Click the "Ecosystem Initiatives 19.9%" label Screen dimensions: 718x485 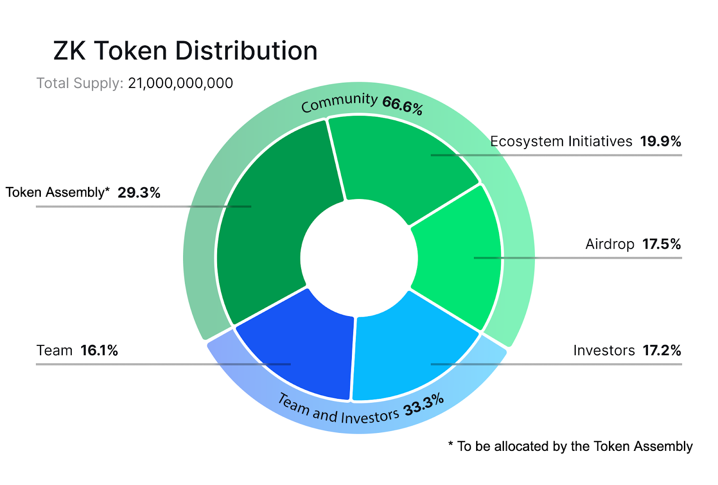click(585, 141)
